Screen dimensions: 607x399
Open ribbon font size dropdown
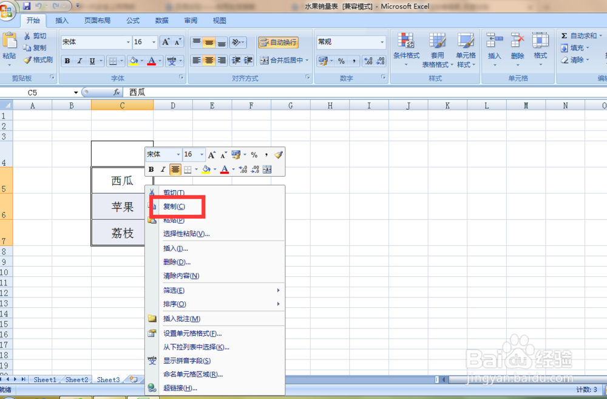point(154,42)
